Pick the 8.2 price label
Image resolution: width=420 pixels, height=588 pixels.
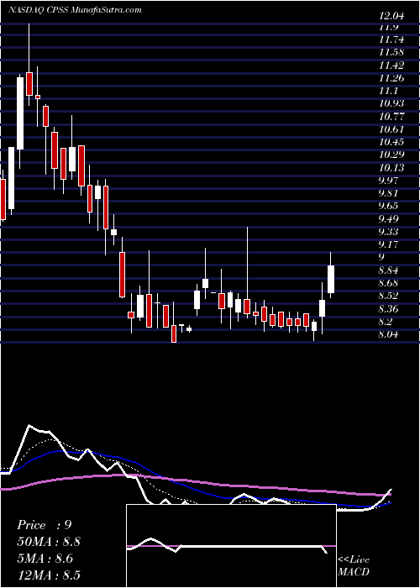point(386,322)
